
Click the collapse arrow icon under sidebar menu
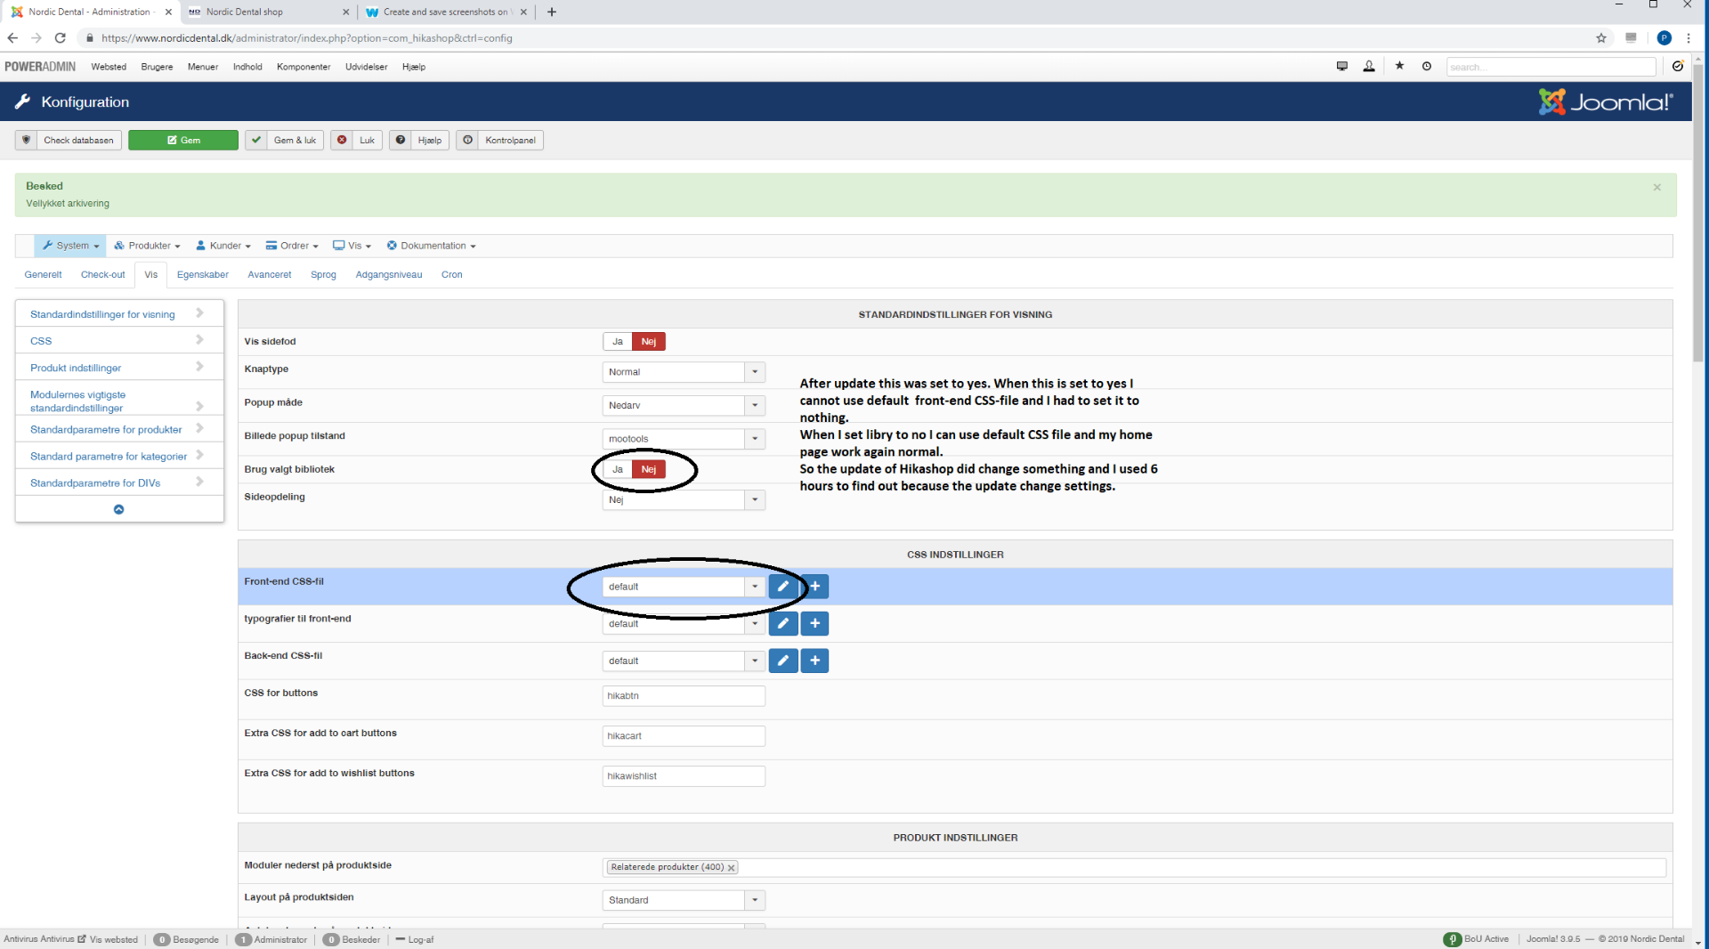click(x=118, y=509)
